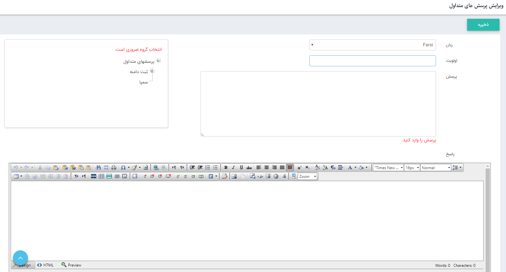Insert a symbol with the Omega icon
Image resolution: width=506 pixels, height=272 pixels.
click(123, 168)
